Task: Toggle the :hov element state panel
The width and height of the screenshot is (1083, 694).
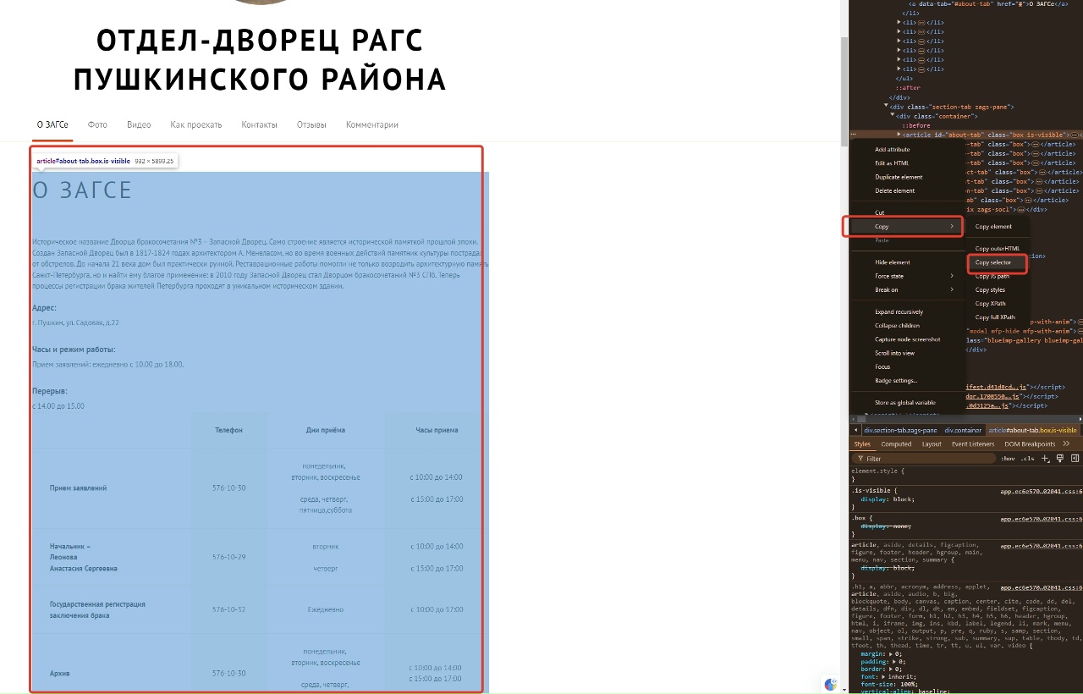Action: pyautogui.click(x=1008, y=459)
